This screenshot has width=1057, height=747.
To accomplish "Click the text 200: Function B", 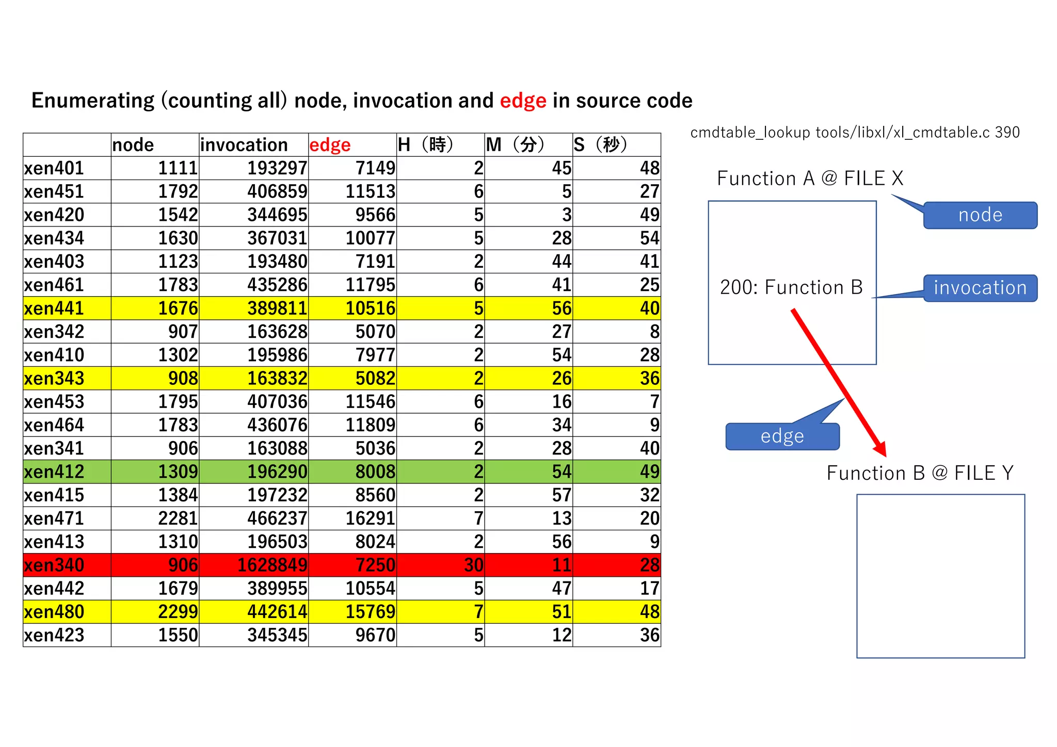I will point(791,287).
